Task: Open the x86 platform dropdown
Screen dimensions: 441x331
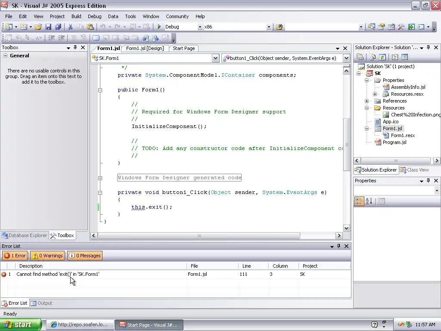Action: [269, 27]
